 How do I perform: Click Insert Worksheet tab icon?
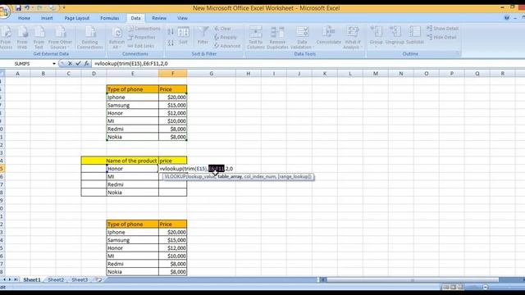coord(98,279)
